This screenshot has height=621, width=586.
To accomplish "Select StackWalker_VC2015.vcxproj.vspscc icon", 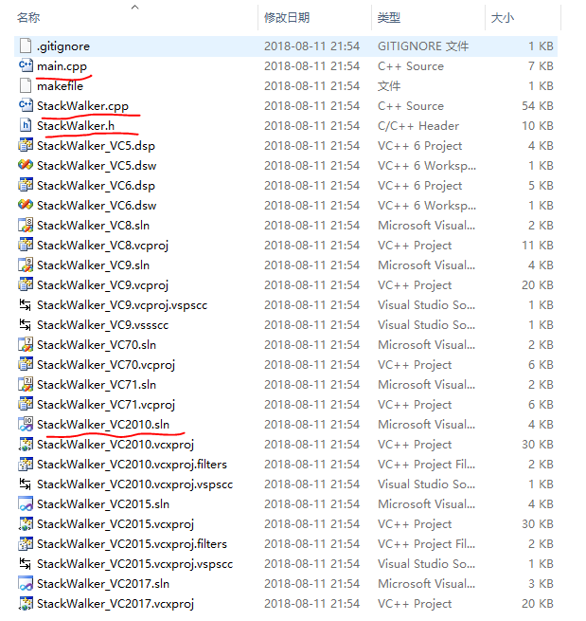I will point(26,563).
